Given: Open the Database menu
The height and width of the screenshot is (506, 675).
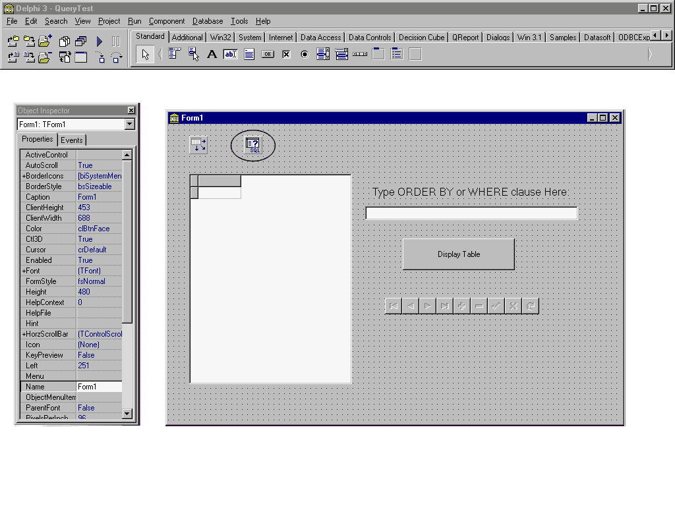Looking at the screenshot, I should (208, 21).
